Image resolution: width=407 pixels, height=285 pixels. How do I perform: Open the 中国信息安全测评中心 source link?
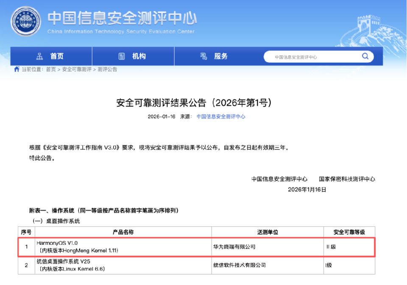point(221,117)
